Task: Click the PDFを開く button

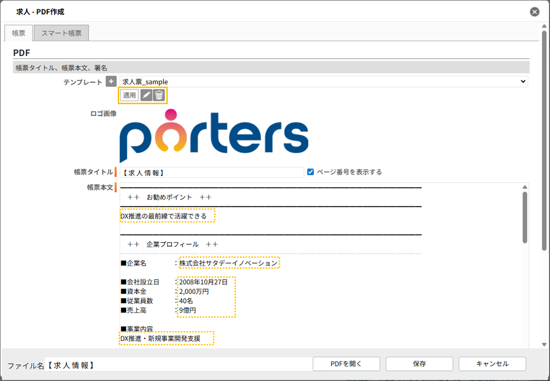Action: click(346, 364)
